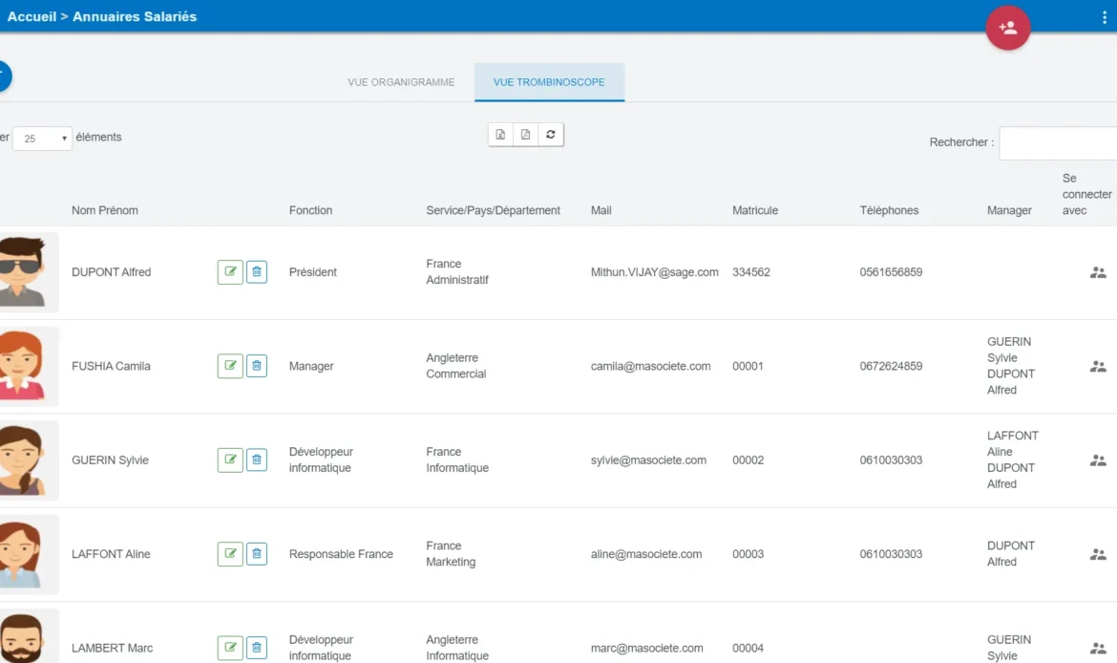Refresh the employee directory list
The width and height of the screenshot is (1117, 663).
pos(551,134)
